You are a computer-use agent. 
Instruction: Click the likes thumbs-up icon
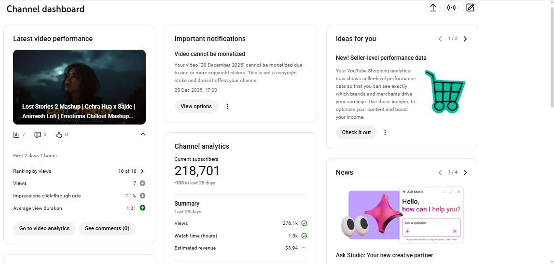coord(59,135)
